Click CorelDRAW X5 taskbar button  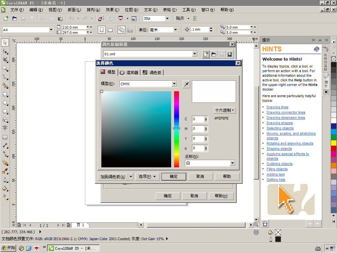coord(73,248)
